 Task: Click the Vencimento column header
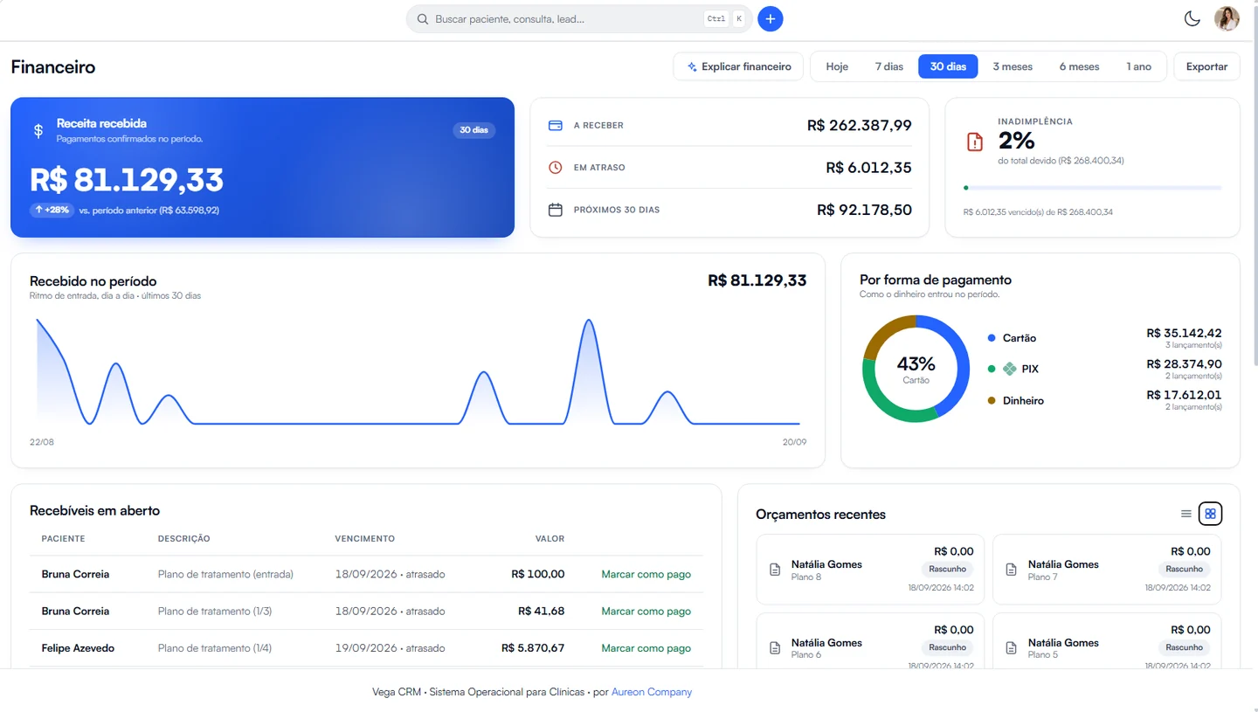364,538
